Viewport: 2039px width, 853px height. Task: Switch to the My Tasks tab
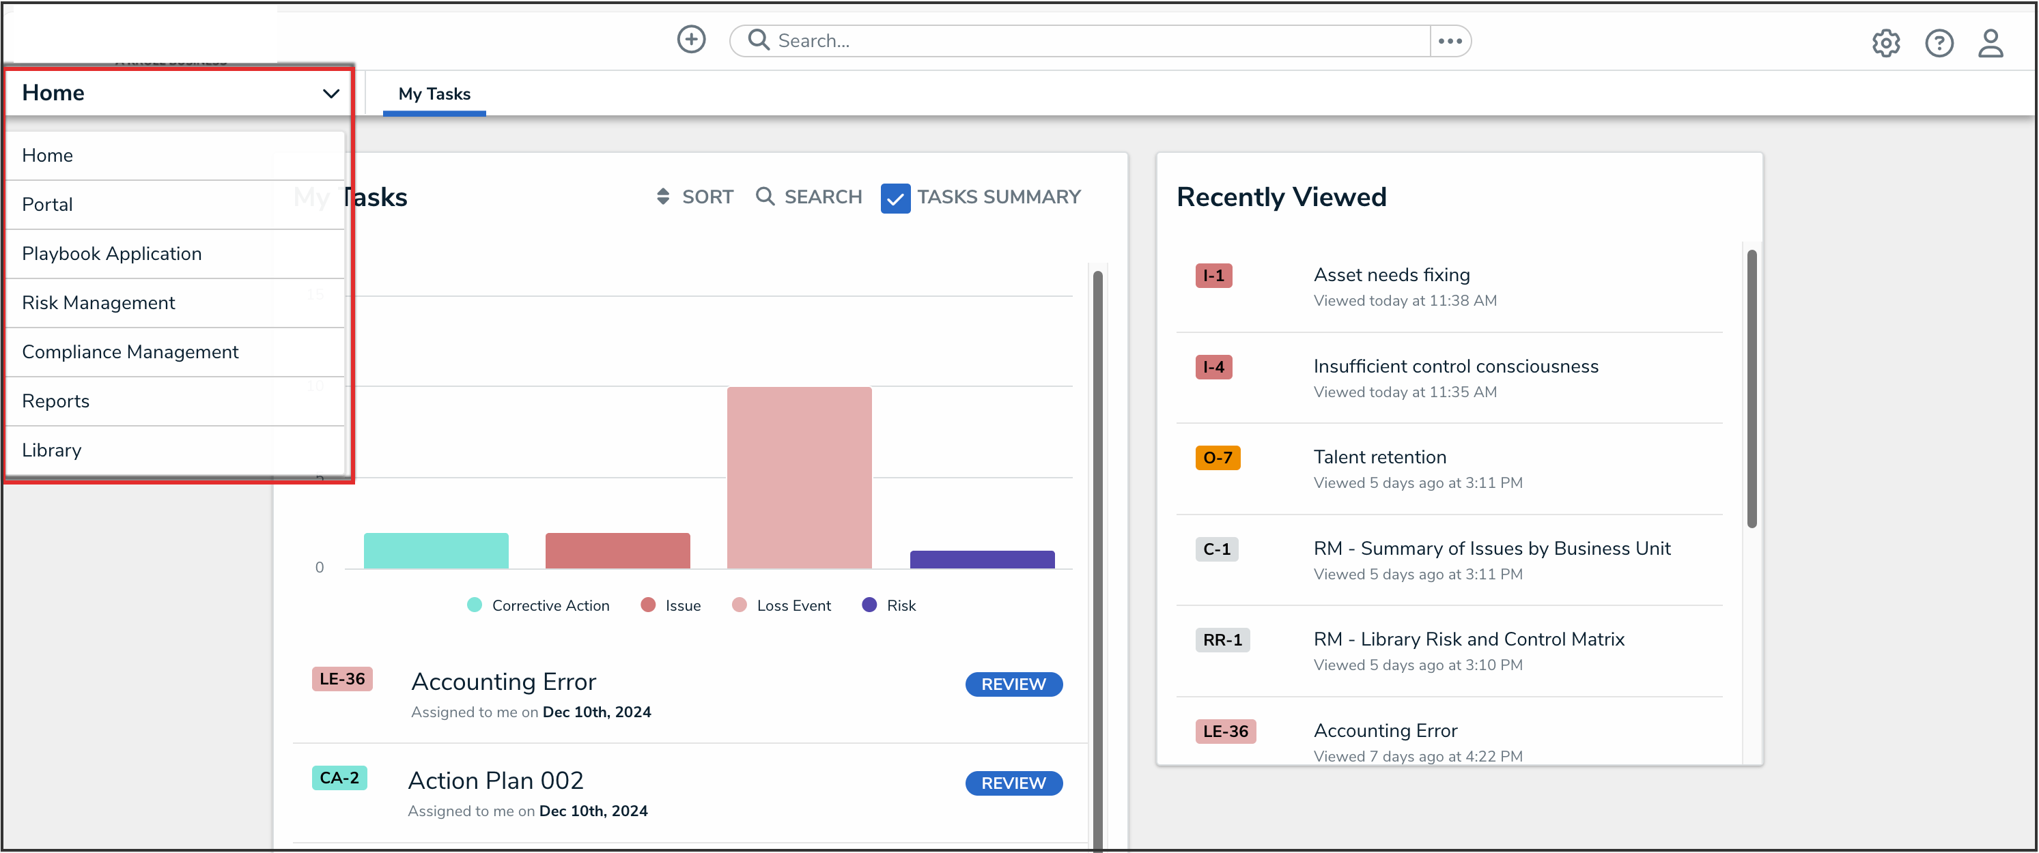pos(434,94)
